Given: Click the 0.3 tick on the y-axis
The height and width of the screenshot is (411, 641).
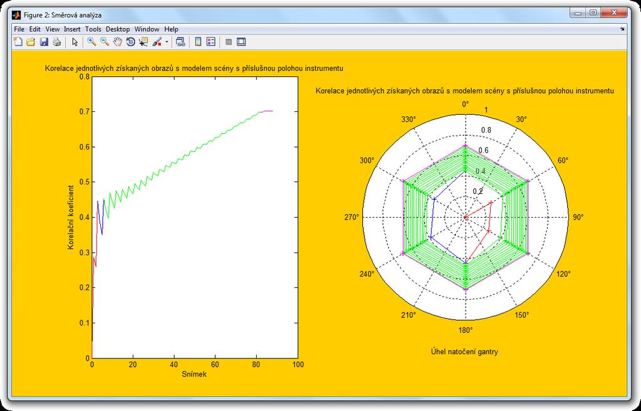Looking at the screenshot, I should [84, 253].
